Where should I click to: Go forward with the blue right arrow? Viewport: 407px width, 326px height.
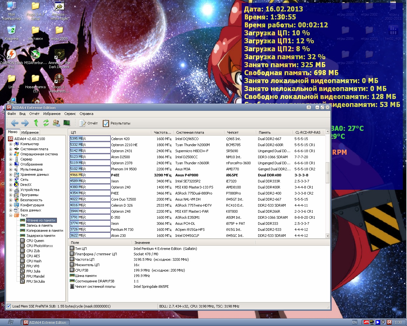coord(25,123)
